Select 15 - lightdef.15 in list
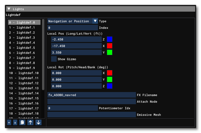 (x=24, y=98)
